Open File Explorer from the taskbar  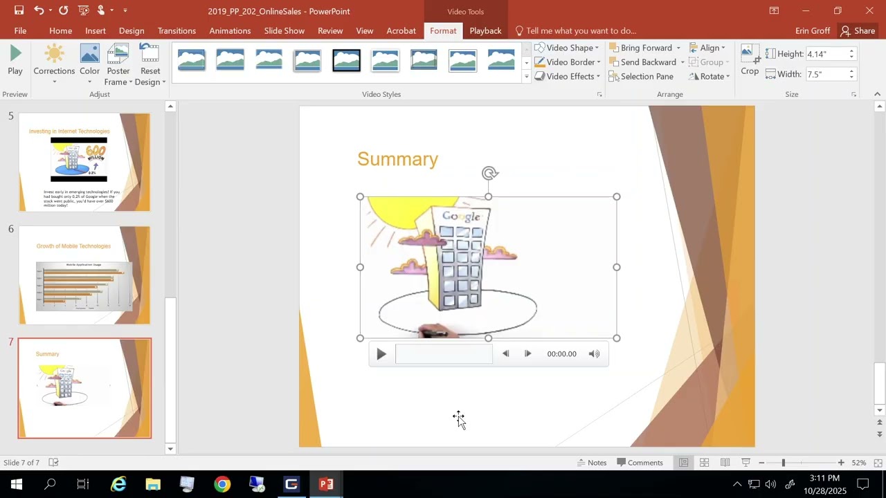click(153, 484)
